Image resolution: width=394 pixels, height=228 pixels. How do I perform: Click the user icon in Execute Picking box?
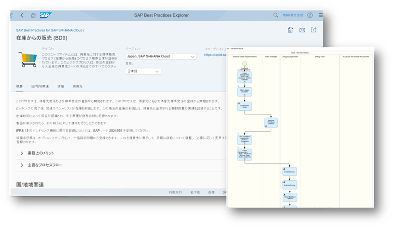[284, 182]
